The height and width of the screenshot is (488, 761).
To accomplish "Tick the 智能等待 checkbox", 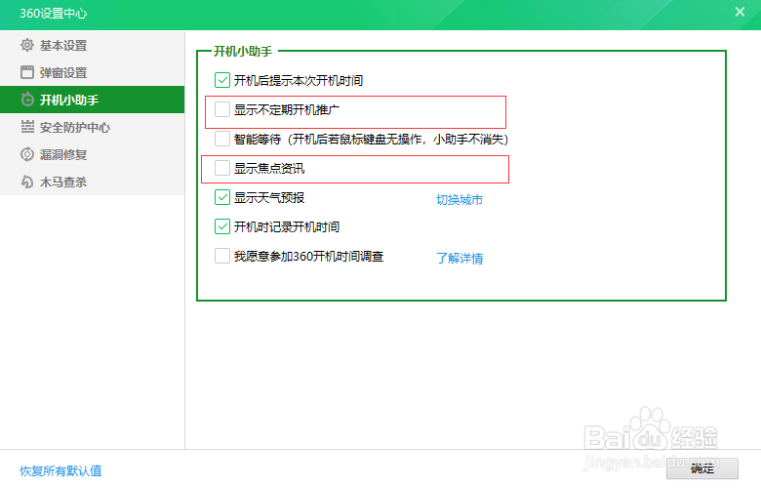I will tap(222, 139).
